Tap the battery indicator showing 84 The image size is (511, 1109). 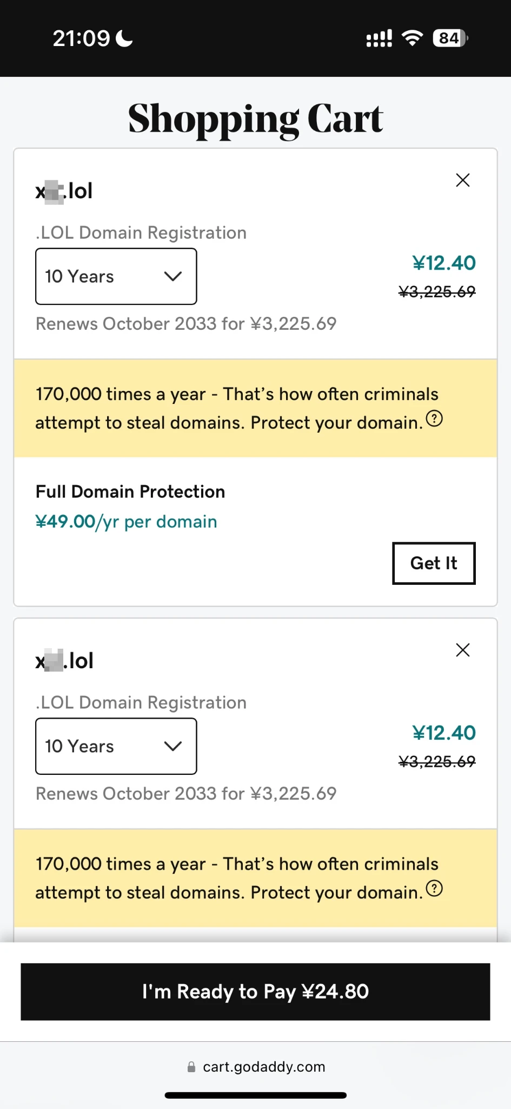450,38
